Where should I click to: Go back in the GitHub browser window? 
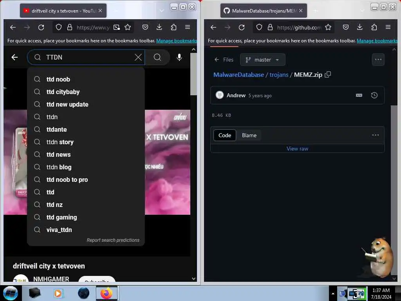213,27
